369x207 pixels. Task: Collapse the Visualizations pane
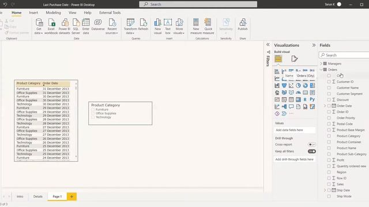tap(314, 45)
